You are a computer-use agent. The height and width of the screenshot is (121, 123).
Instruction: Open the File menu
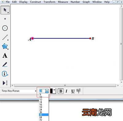[8, 2]
